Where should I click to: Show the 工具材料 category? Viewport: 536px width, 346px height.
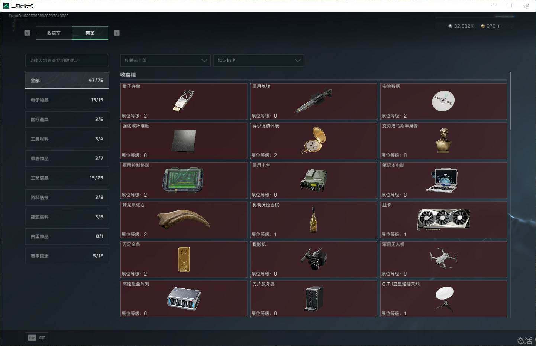tap(67, 139)
